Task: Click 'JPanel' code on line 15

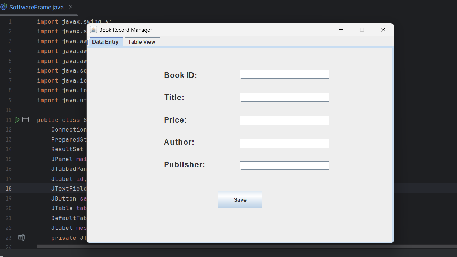Action: tap(62, 159)
